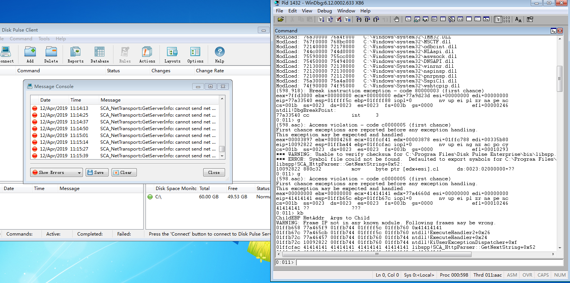Open the Tools menu in Disk Pulse
Screen dimensions: 570x283
point(44,39)
